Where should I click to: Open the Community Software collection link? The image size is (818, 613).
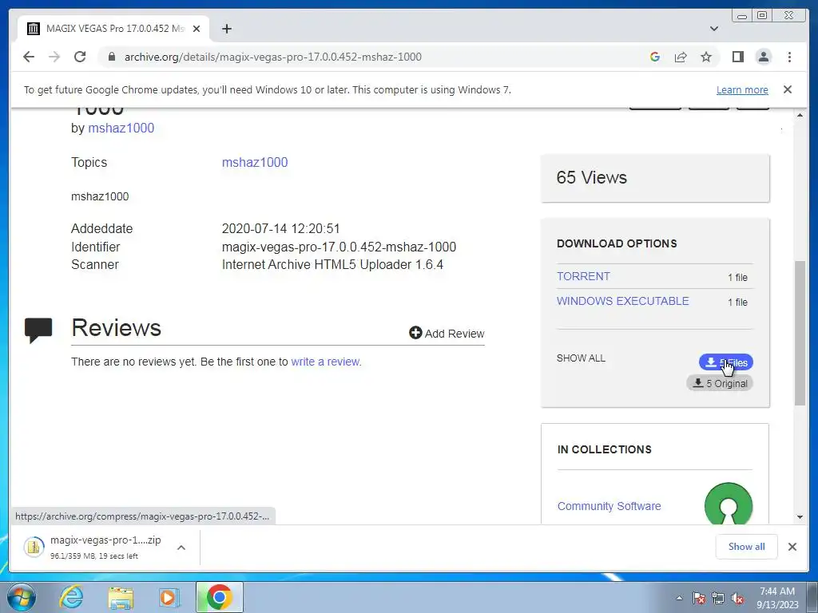(x=609, y=506)
